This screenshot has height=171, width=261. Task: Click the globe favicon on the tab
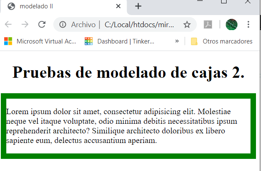pyautogui.click(x=11, y=6)
